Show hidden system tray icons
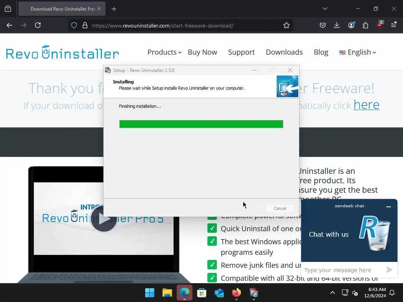Image resolution: width=403 pixels, height=302 pixels. (332, 293)
